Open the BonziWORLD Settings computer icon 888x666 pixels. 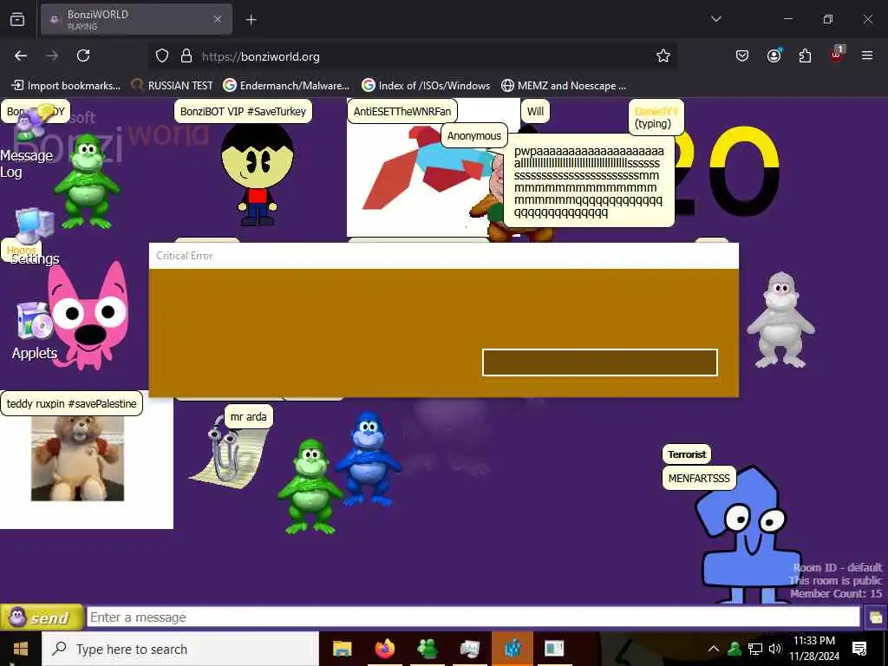[35, 226]
